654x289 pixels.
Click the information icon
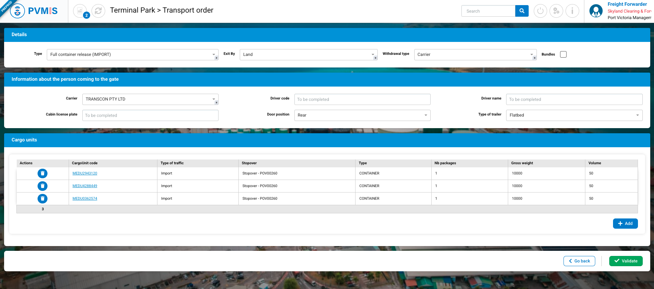(572, 11)
